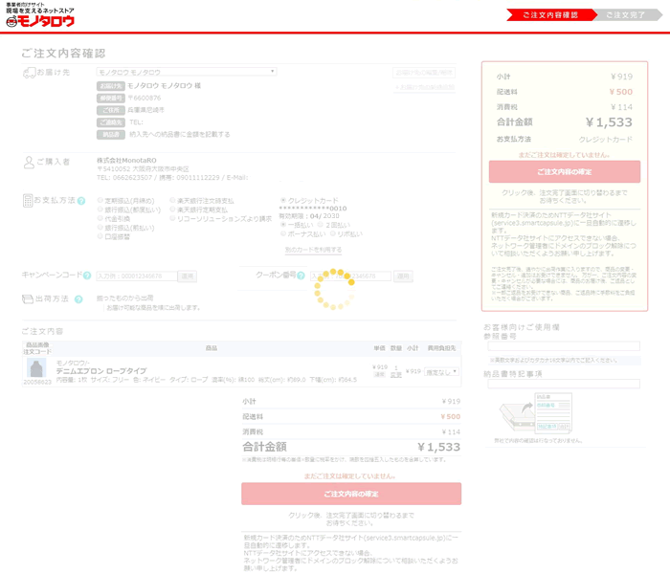Viewport: 670px width, 574px height.
Task: Click the delivery truck icon beside お届け先
Action: pyautogui.click(x=29, y=73)
